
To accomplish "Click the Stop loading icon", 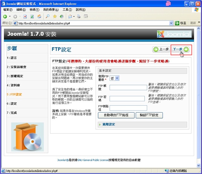I will click(25, 16).
